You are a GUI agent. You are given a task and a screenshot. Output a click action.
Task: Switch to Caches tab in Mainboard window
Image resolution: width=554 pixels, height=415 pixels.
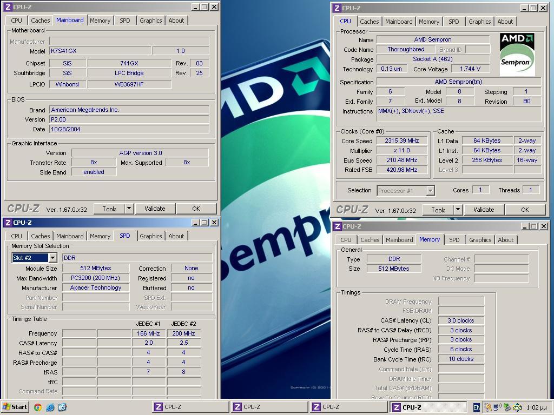(x=40, y=21)
